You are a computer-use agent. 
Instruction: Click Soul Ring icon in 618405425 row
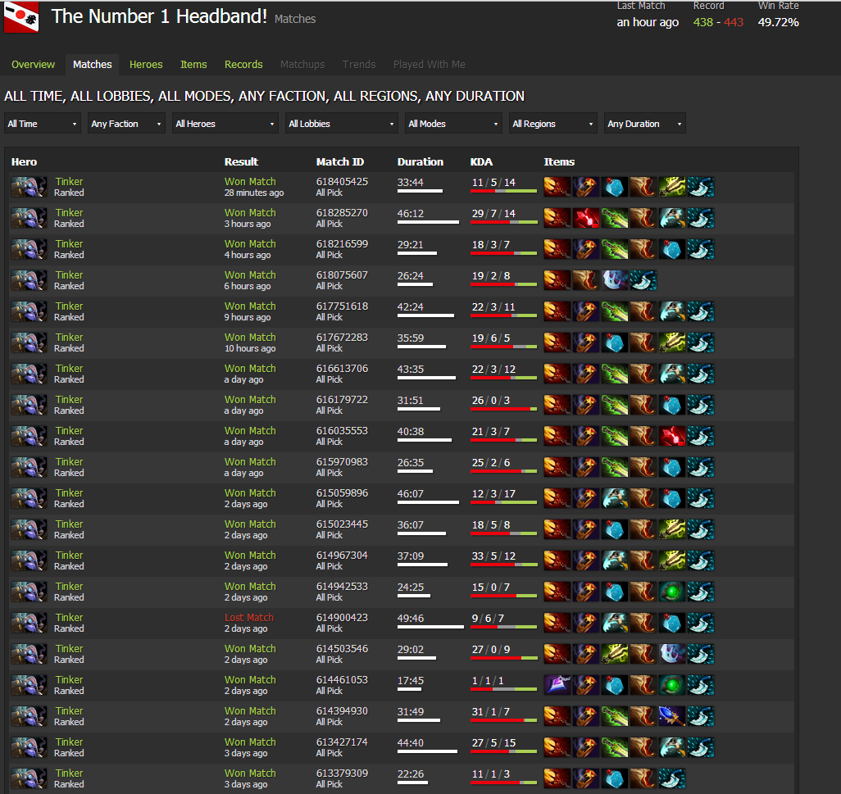pyautogui.click(x=586, y=187)
